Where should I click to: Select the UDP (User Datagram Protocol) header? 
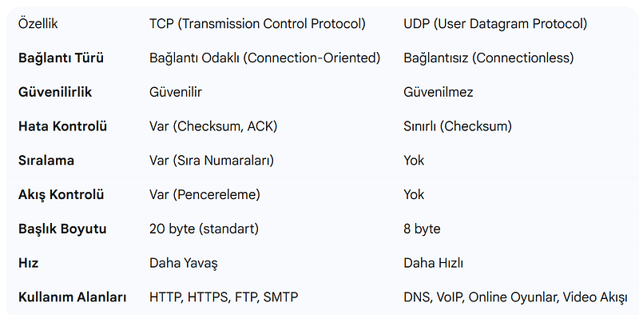point(495,24)
